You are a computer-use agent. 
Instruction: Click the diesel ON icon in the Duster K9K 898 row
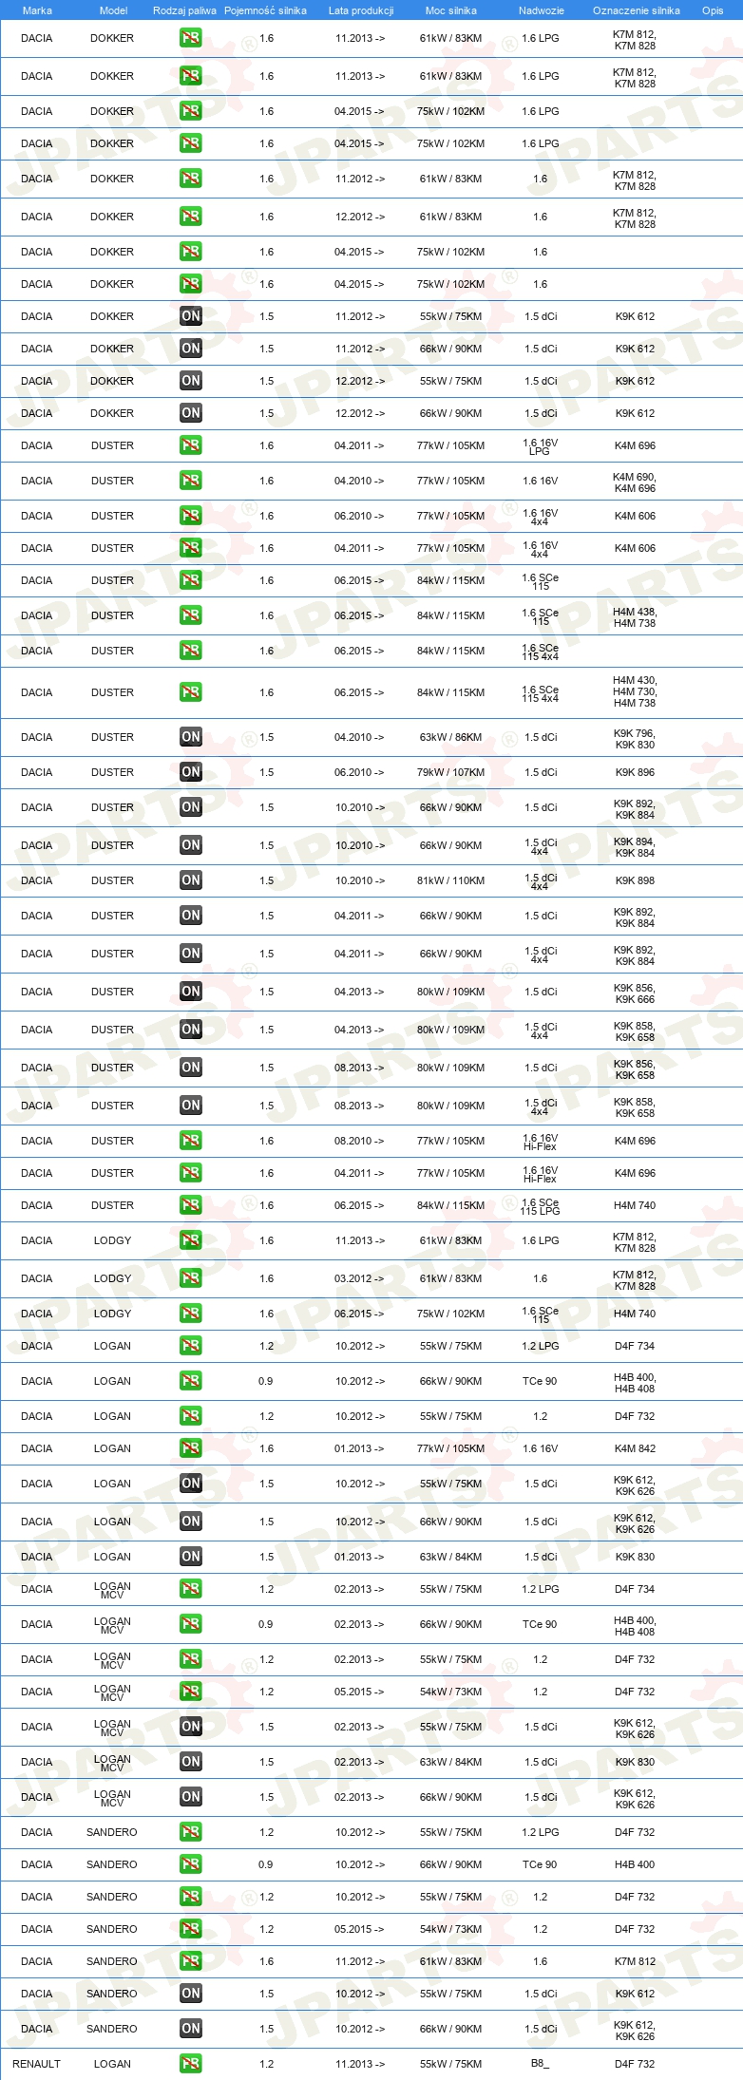pyautogui.click(x=191, y=880)
